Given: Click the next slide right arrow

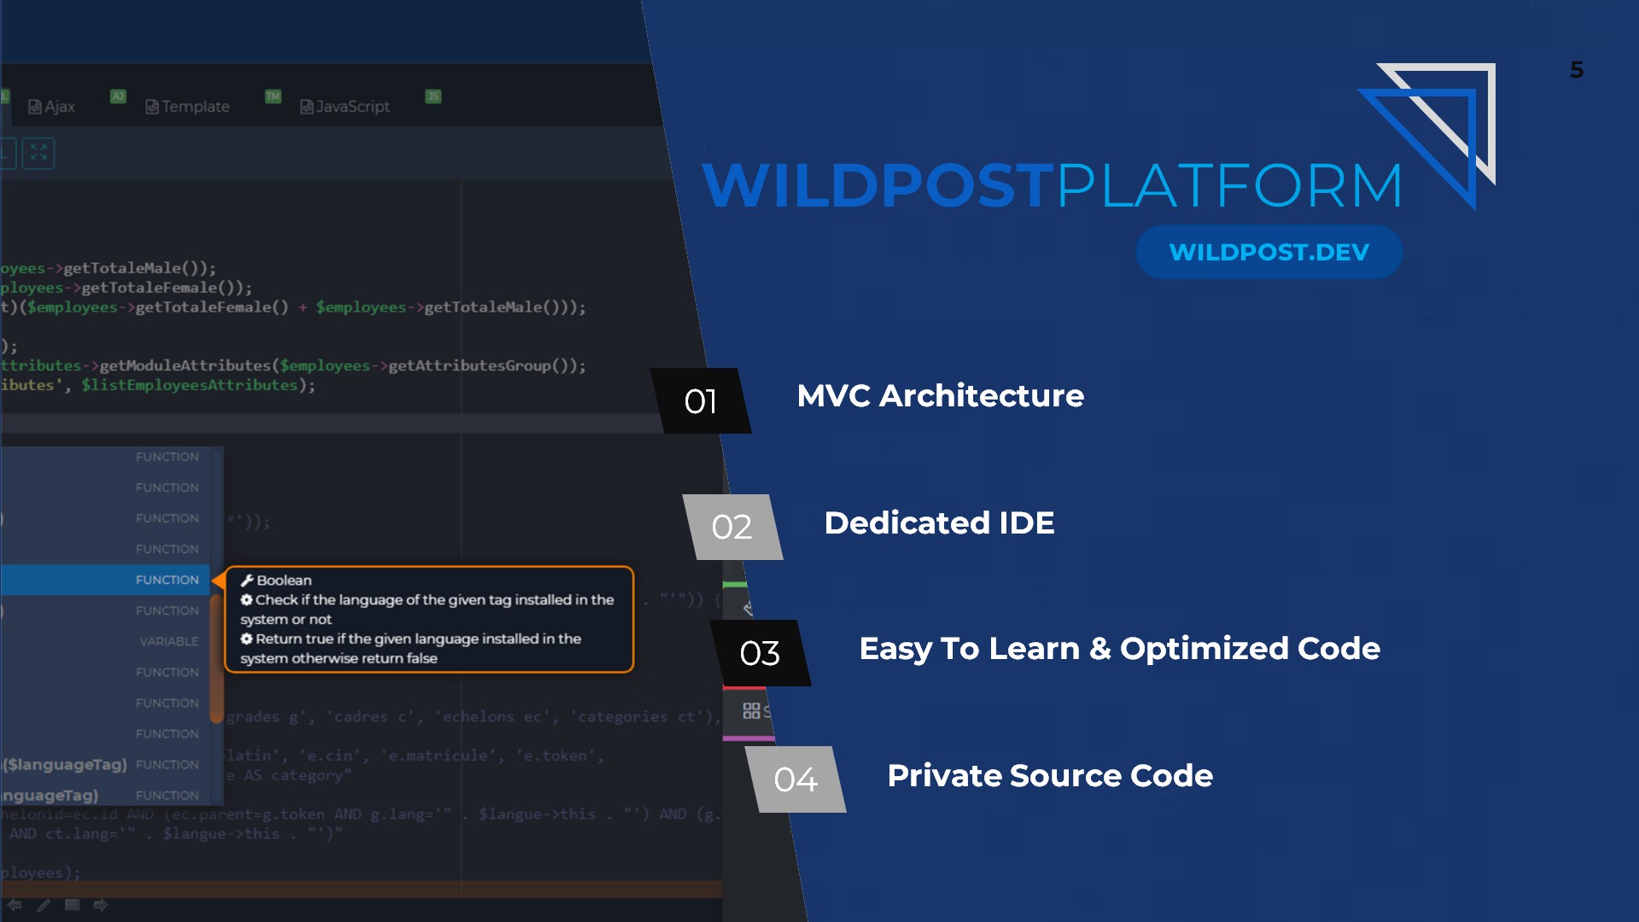Looking at the screenshot, I should (x=101, y=905).
